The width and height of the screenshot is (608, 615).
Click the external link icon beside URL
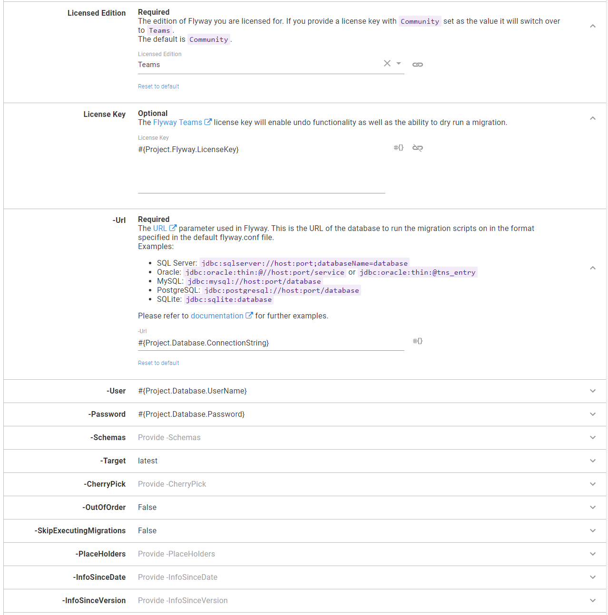point(172,228)
